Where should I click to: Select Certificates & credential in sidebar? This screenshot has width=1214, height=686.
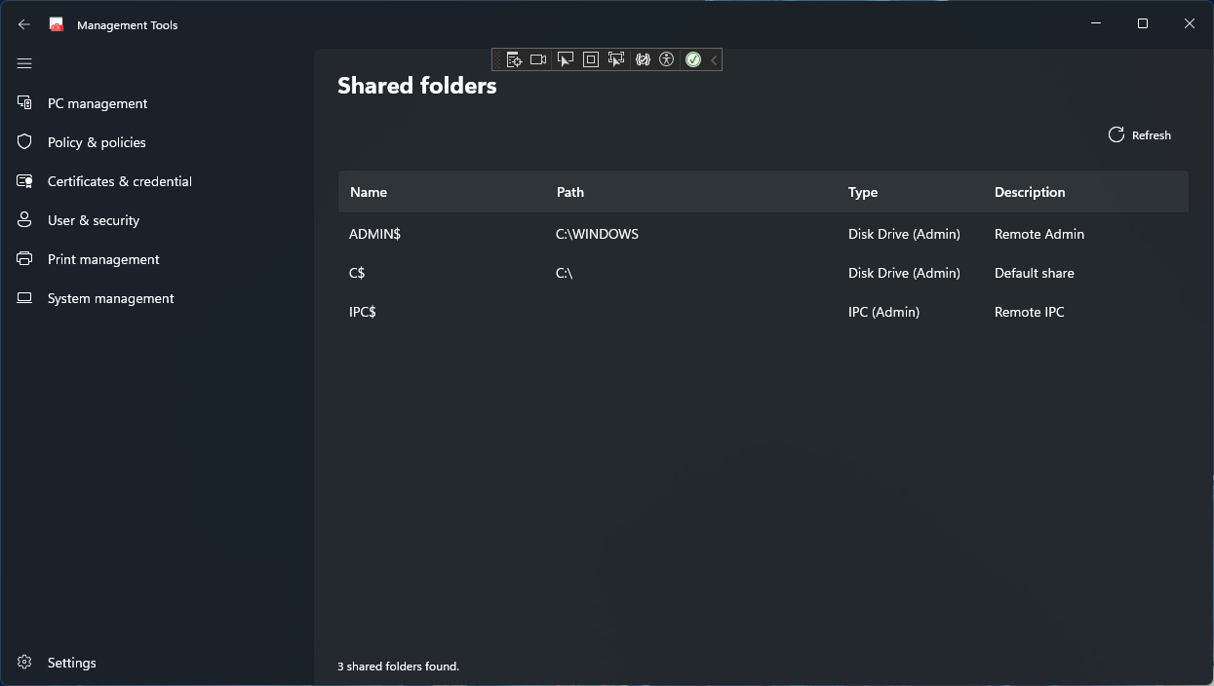[119, 181]
